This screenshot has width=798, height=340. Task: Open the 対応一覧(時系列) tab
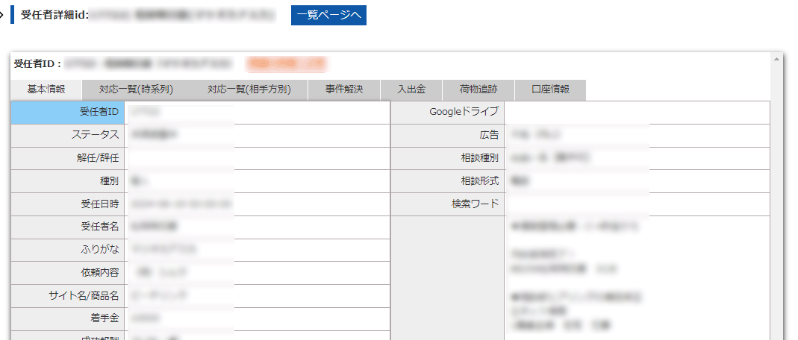[x=136, y=89]
